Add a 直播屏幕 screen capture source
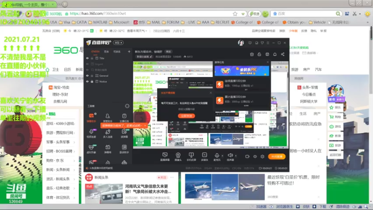Viewport: 373px width, 210px height. coord(165,157)
